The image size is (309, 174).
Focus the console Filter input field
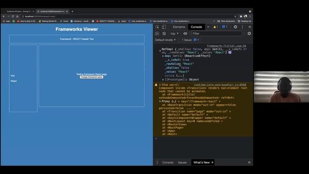point(216,33)
